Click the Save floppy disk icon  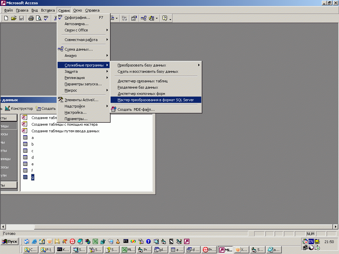coord(22,18)
